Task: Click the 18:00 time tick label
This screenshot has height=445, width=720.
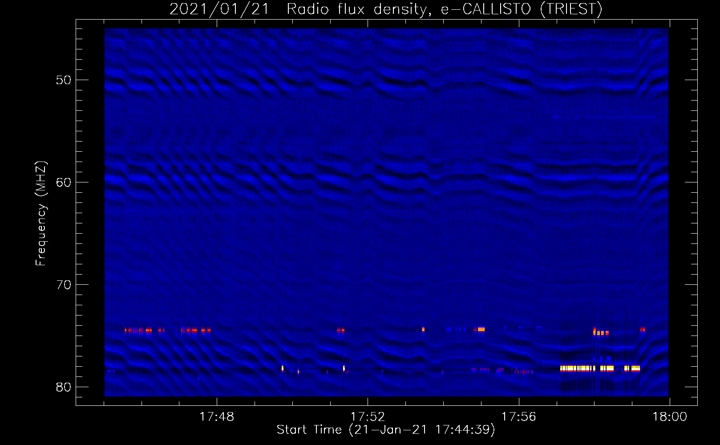Action: click(x=670, y=417)
